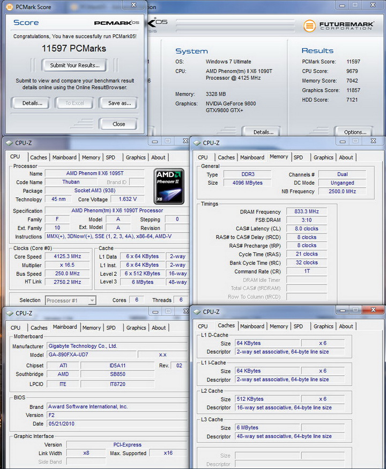Click the Link Width value x8
Viewport: 386px width, 469px height.
86,453
